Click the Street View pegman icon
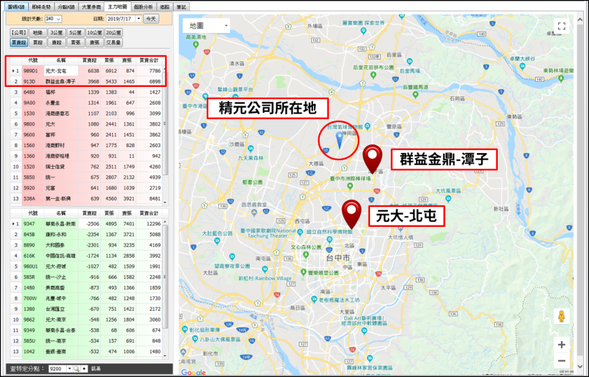Viewport: 589px width, 377px height. tap(561, 316)
